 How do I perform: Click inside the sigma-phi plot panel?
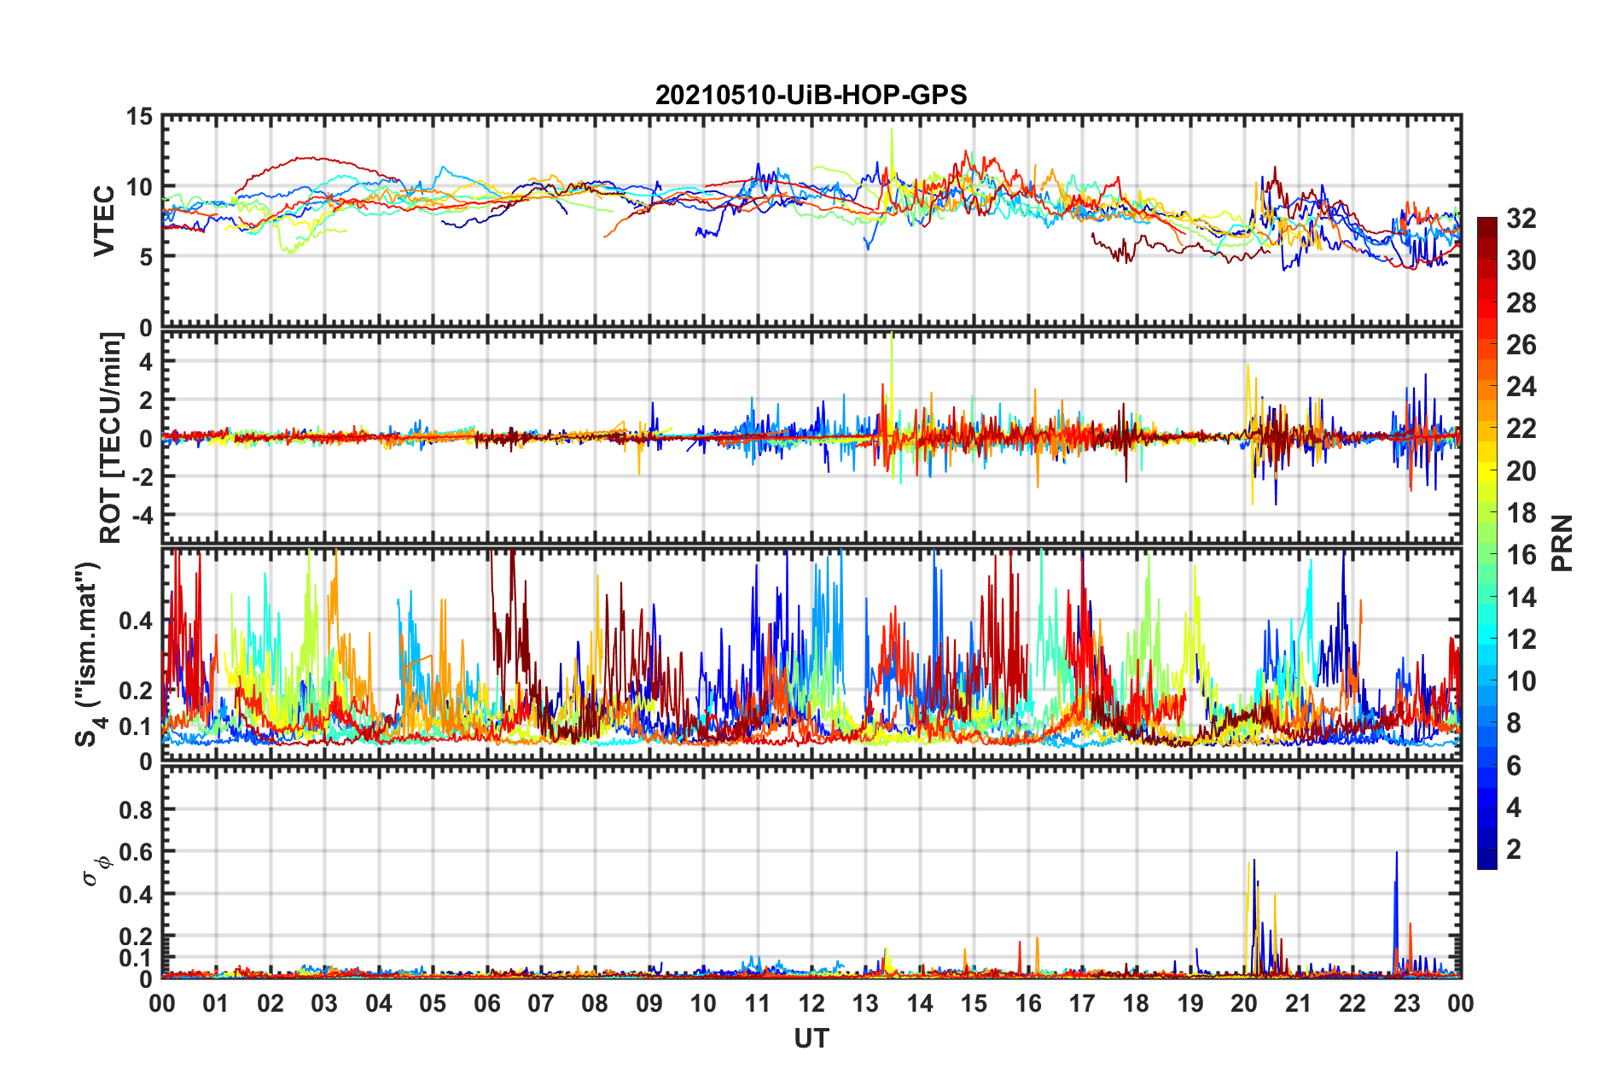tap(811, 872)
